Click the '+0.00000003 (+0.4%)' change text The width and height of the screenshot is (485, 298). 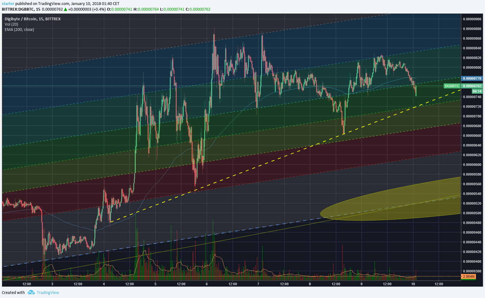[87, 9]
